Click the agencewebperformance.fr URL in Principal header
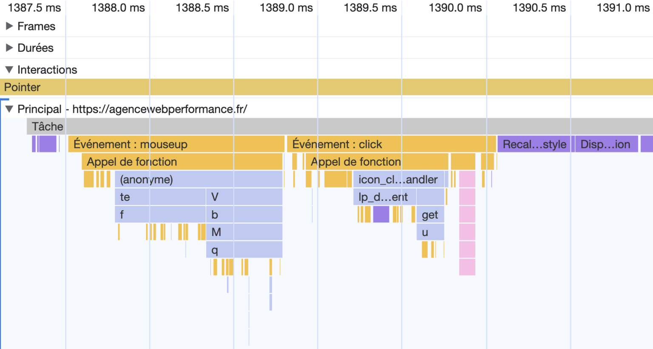The image size is (653, 349). point(160,109)
